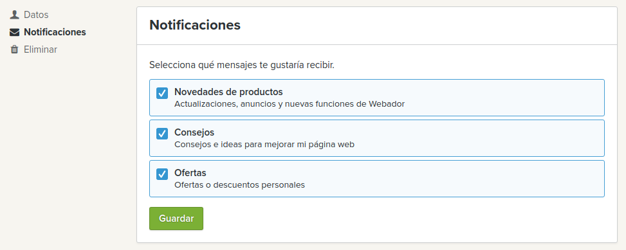Click the Notificaciones panel heading
Viewport: 626px width, 250px height.
195,25
